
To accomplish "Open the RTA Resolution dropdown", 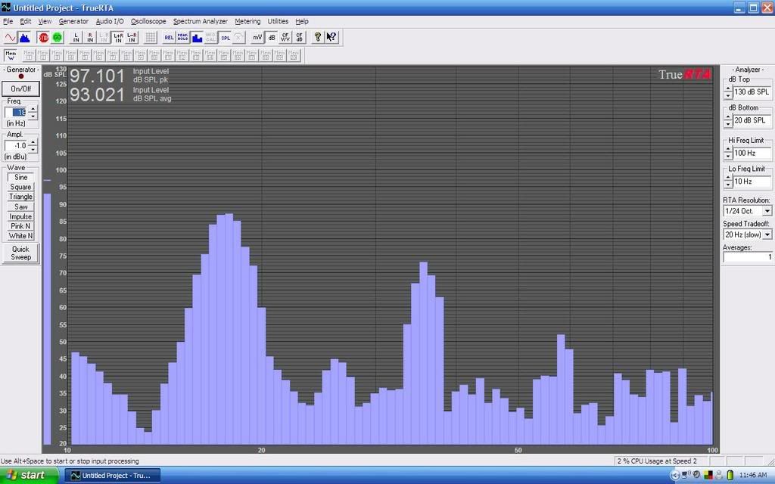I will (x=767, y=211).
